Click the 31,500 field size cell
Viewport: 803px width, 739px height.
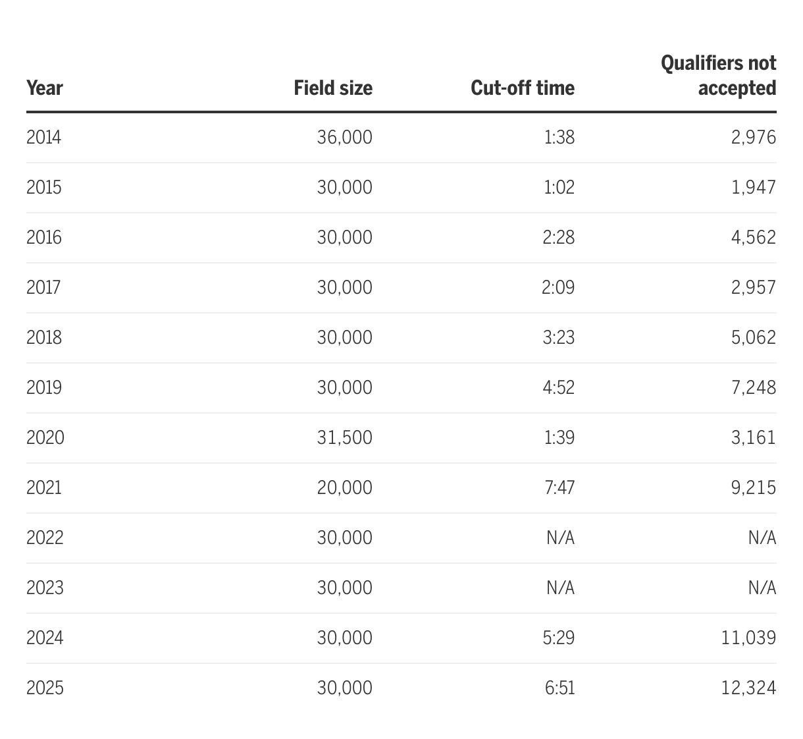(x=344, y=438)
